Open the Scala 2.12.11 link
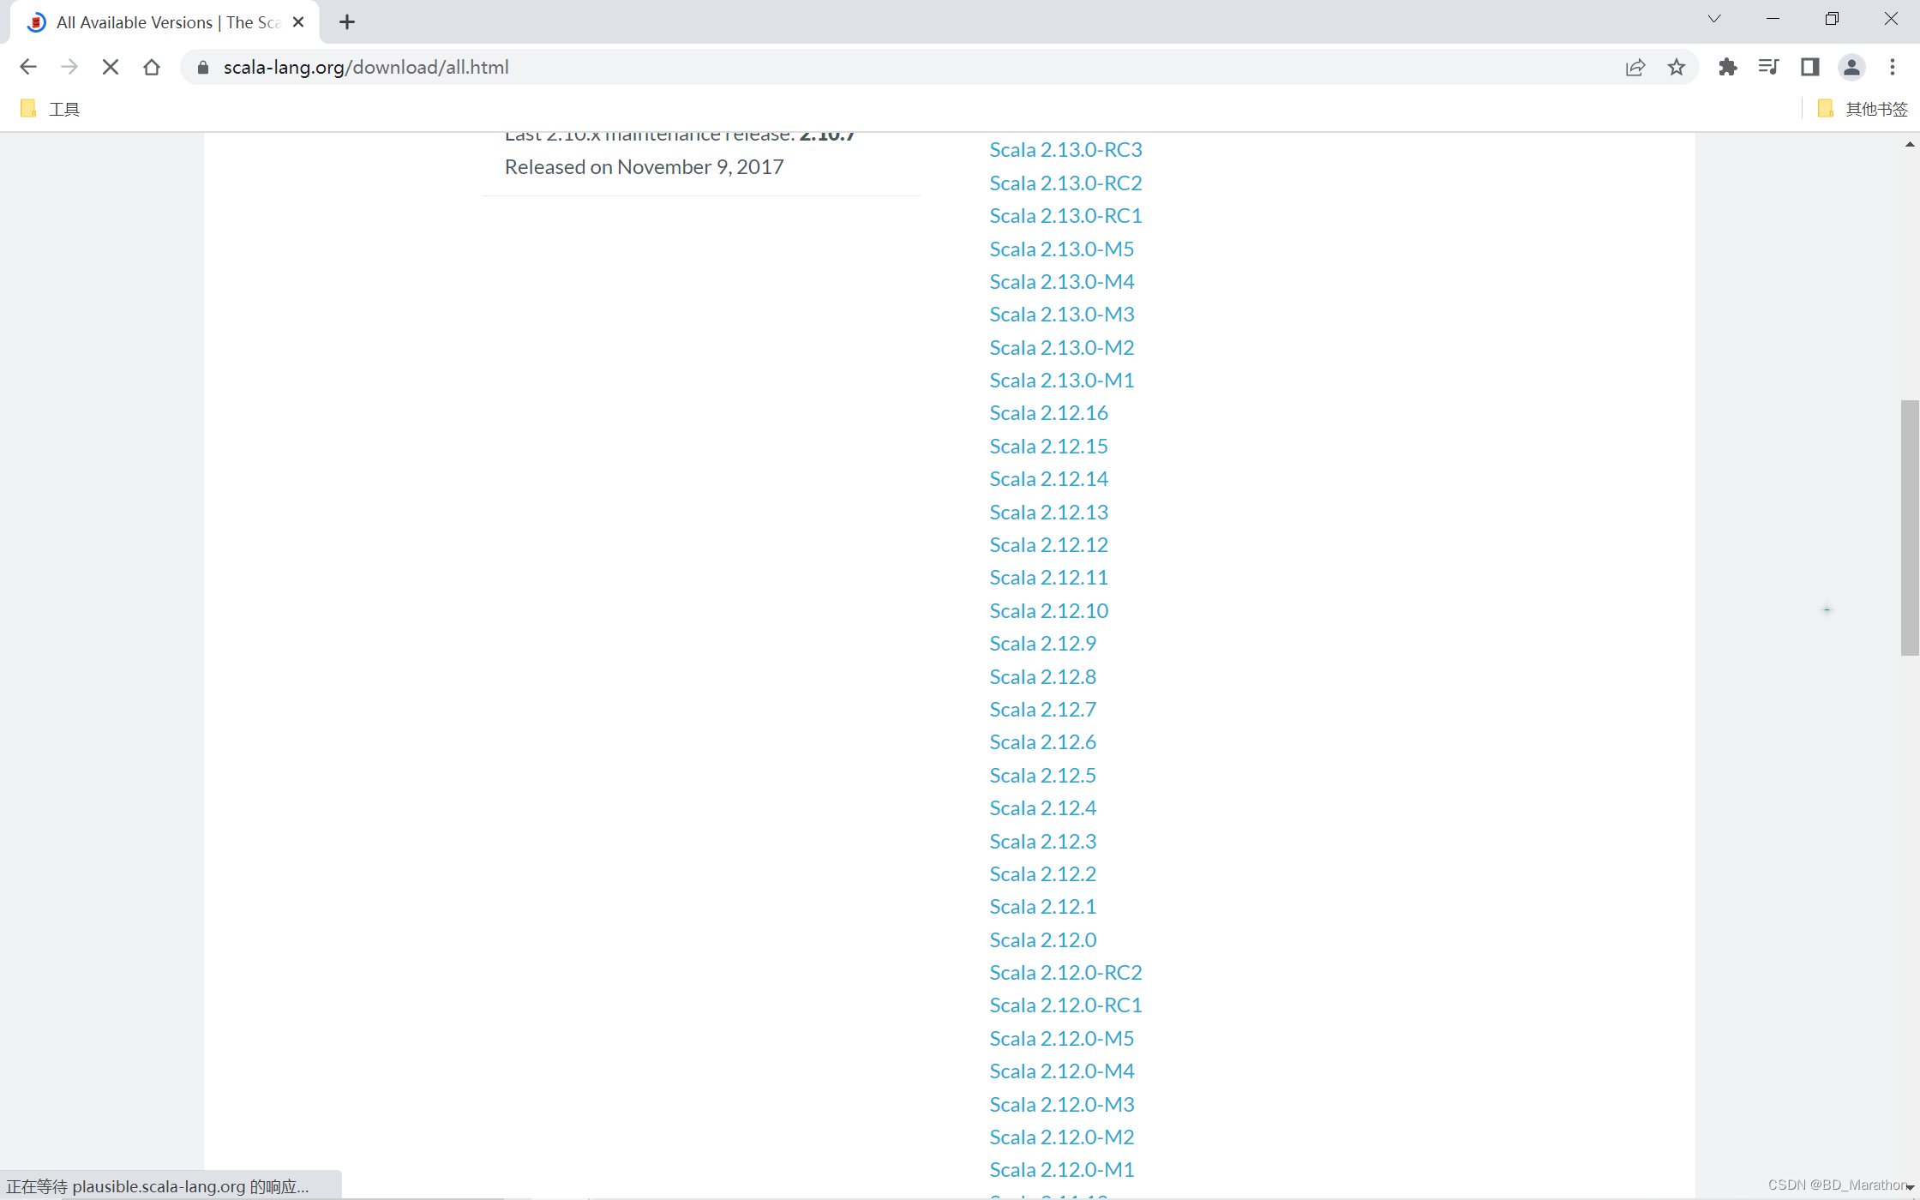This screenshot has height=1200, width=1920. pyautogui.click(x=1048, y=577)
